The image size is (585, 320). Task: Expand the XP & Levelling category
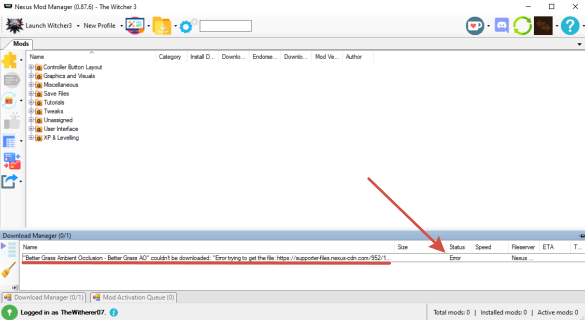pos(31,138)
